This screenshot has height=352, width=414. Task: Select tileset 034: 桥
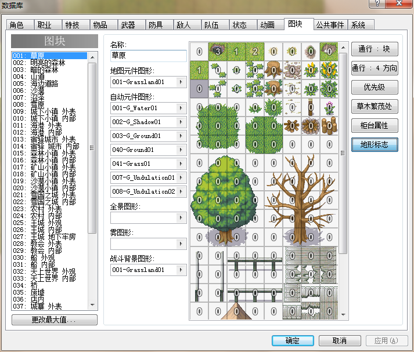coord(49,285)
